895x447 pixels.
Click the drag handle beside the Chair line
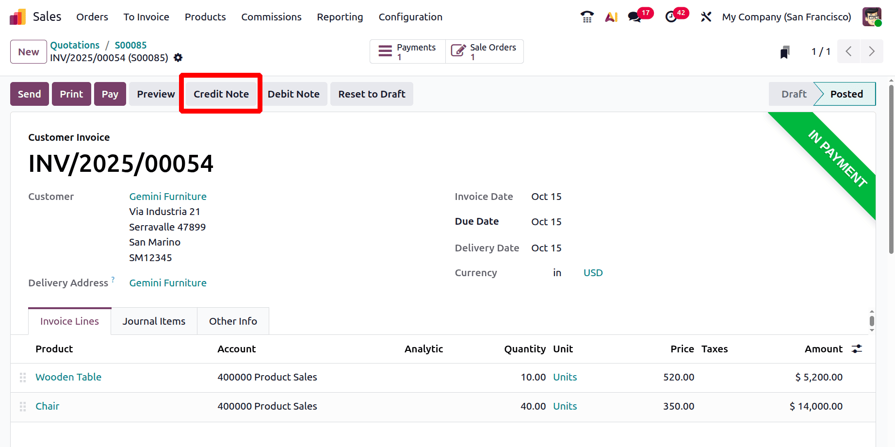tap(22, 406)
